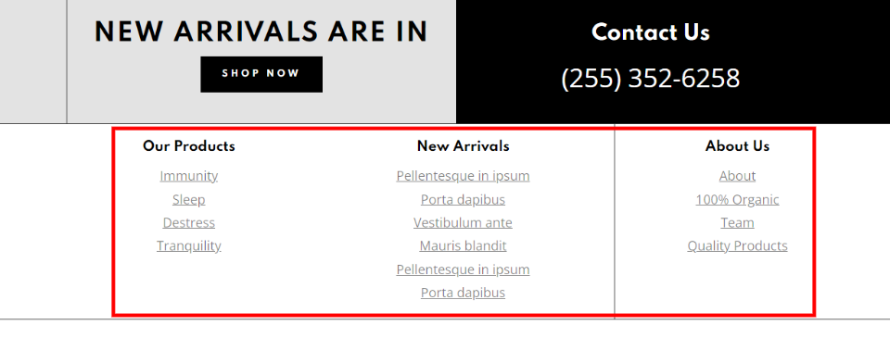Viewport: 890px width, 350px height.
Task: Select the Vestibulum ante link
Action: [x=463, y=223]
